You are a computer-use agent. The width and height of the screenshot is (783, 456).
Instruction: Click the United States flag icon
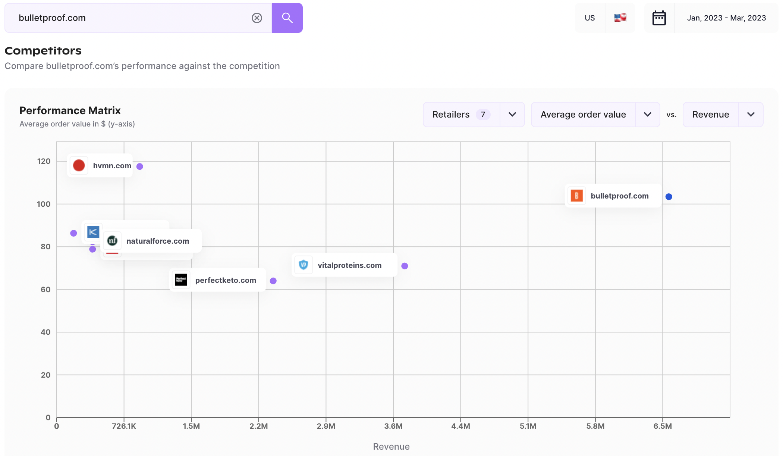click(620, 18)
